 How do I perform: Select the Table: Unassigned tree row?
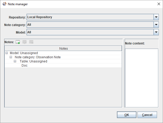[x=33, y=61]
